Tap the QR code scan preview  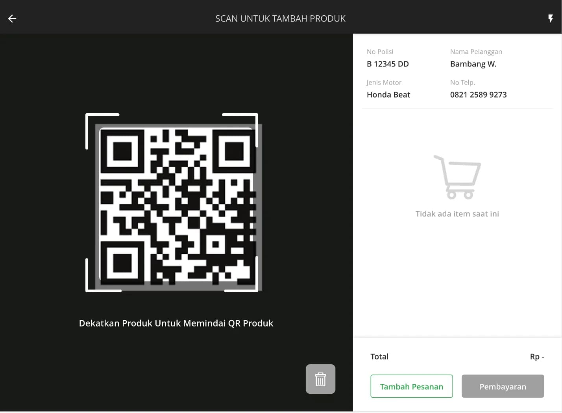(x=178, y=208)
